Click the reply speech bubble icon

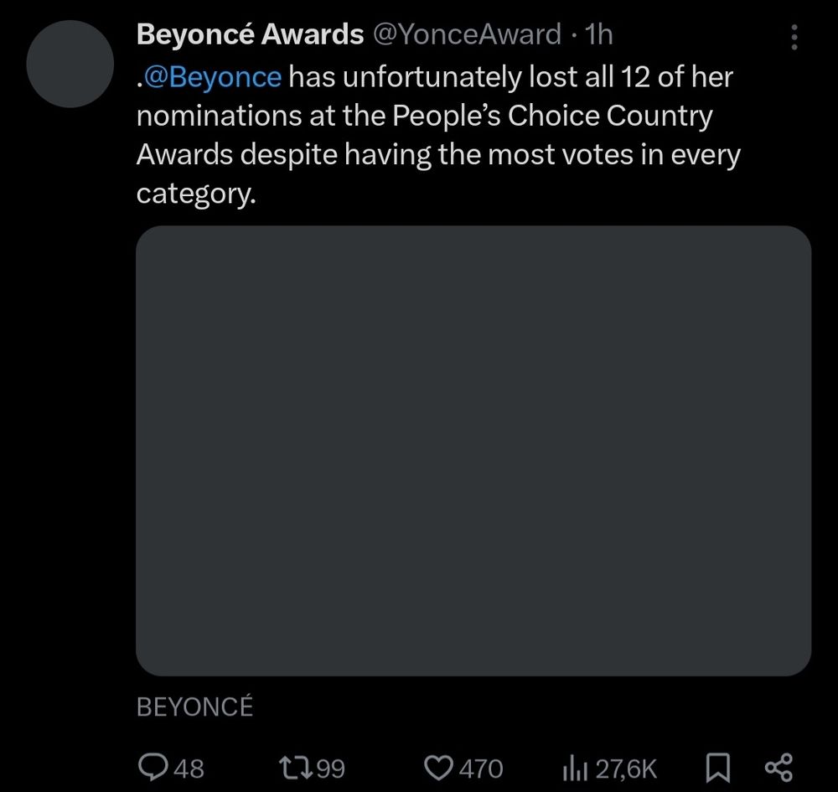pos(153,767)
